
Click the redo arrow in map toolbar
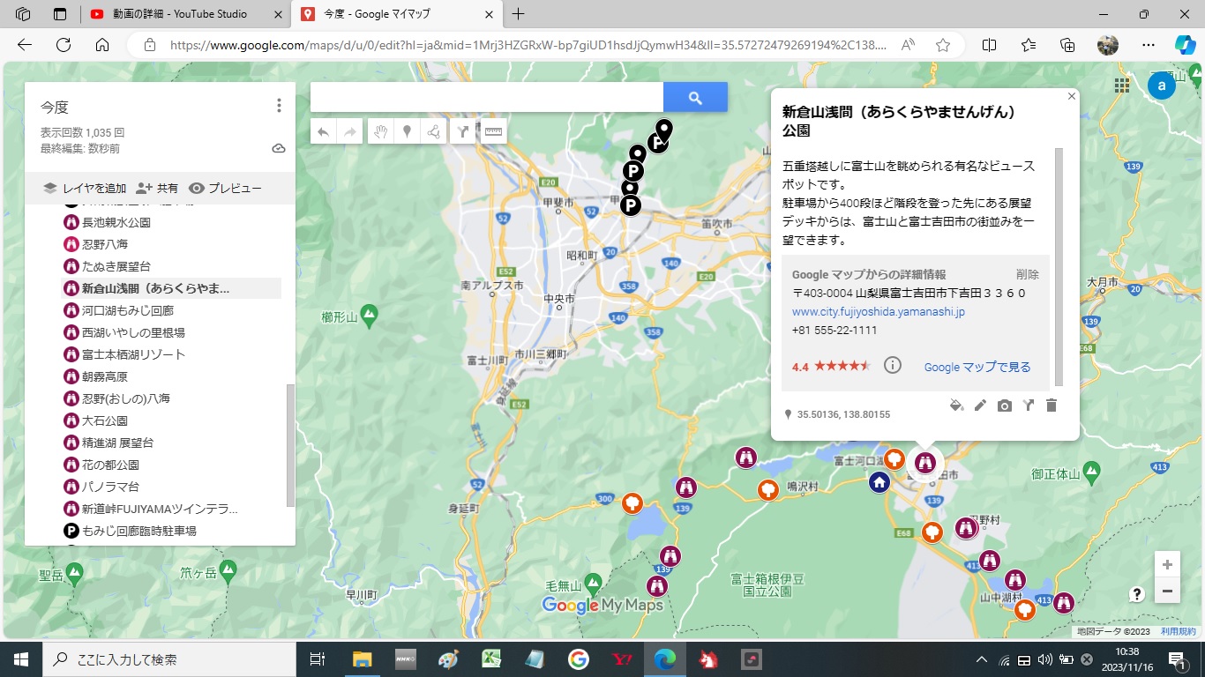350,132
